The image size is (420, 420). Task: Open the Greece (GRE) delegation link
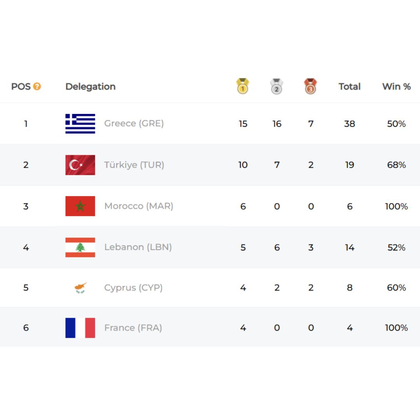134,123
